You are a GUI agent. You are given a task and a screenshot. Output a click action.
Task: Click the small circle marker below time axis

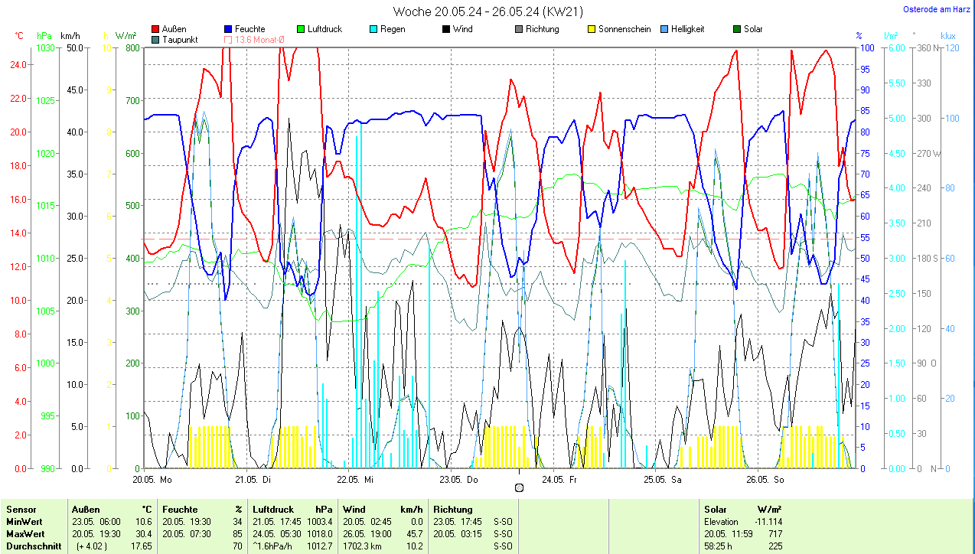pyautogui.click(x=520, y=487)
